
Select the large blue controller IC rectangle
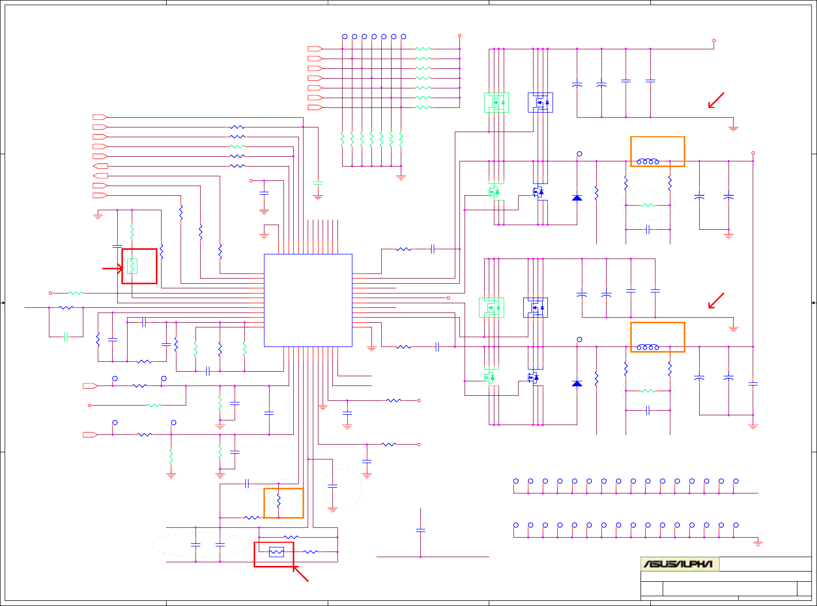[308, 300]
